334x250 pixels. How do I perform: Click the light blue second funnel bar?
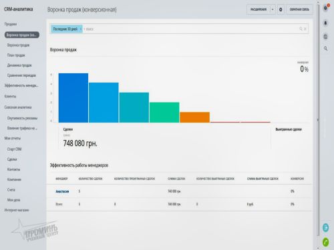tap(104, 103)
